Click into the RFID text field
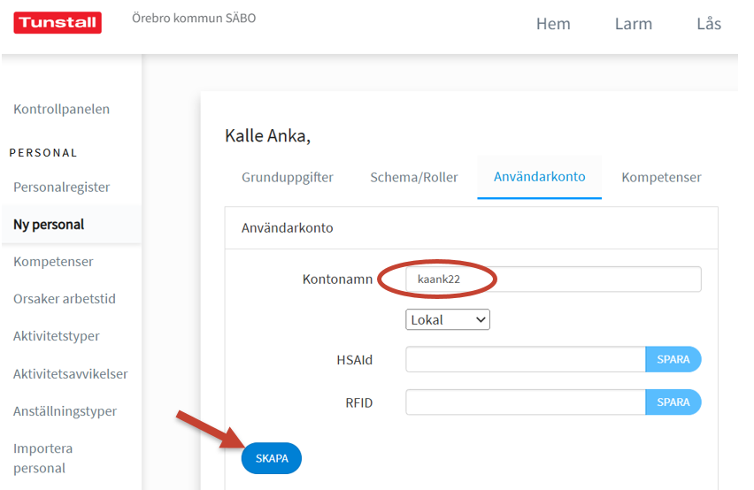 [x=526, y=402]
